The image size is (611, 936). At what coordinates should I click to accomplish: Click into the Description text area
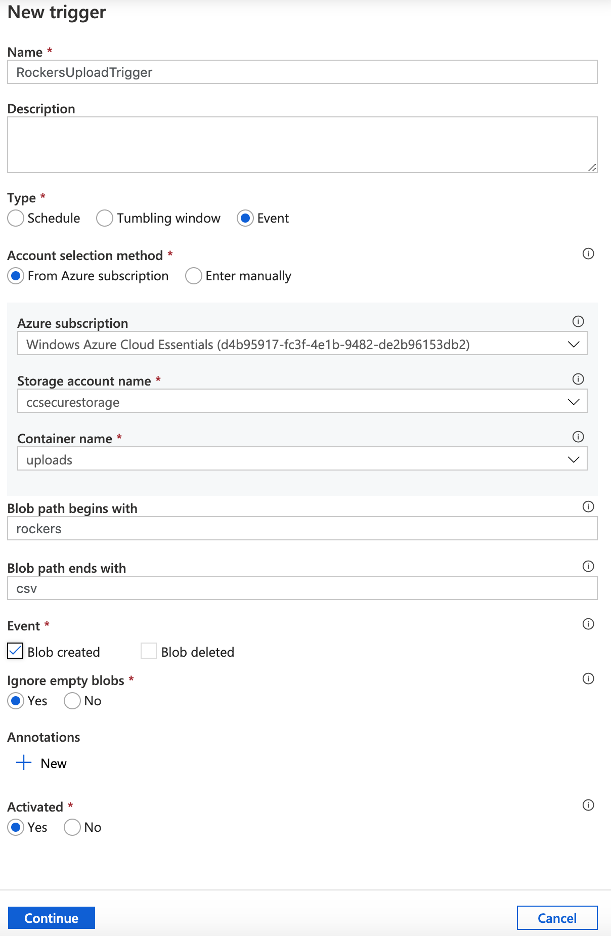tap(302, 145)
